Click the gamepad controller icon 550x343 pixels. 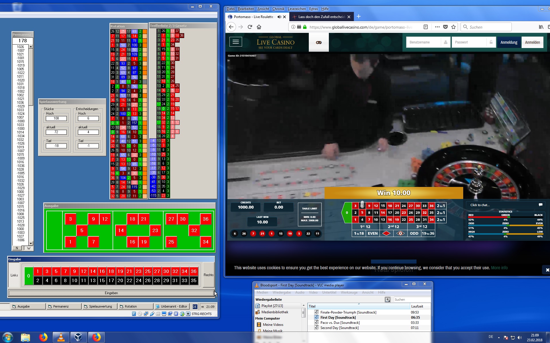tap(319, 42)
